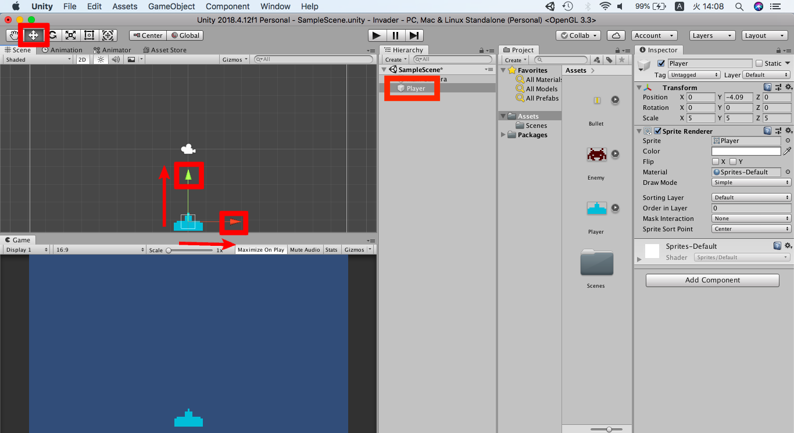The image size is (794, 433).
Task: Click the Pause button
Action: click(395, 35)
